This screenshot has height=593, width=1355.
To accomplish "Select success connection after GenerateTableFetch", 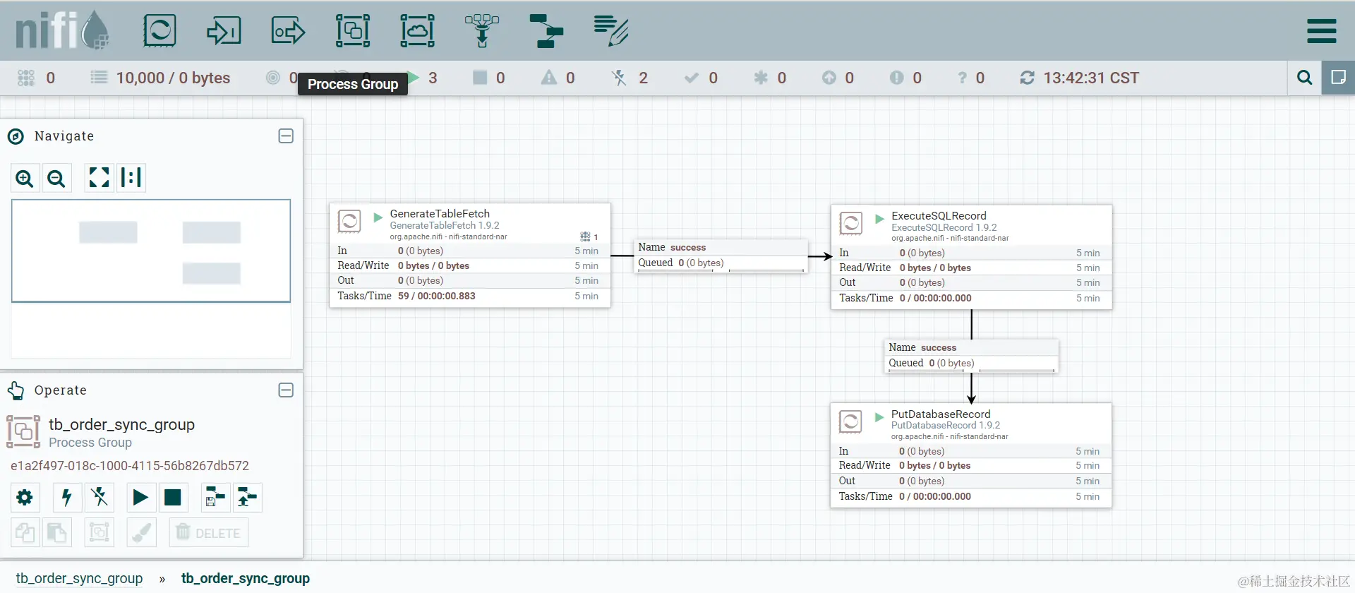I will tap(721, 255).
